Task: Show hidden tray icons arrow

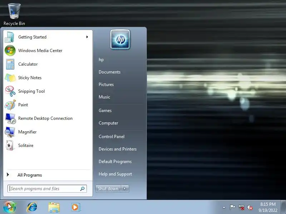Action: point(224,207)
